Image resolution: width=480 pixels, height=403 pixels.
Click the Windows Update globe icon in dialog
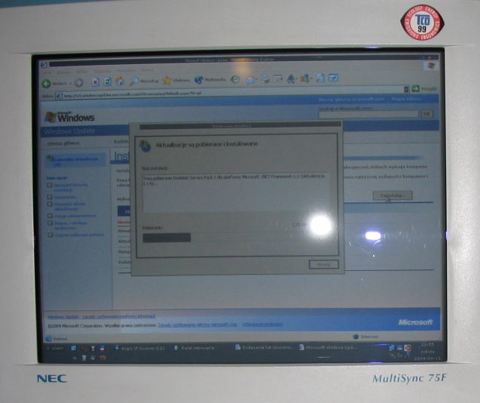[145, 146]
